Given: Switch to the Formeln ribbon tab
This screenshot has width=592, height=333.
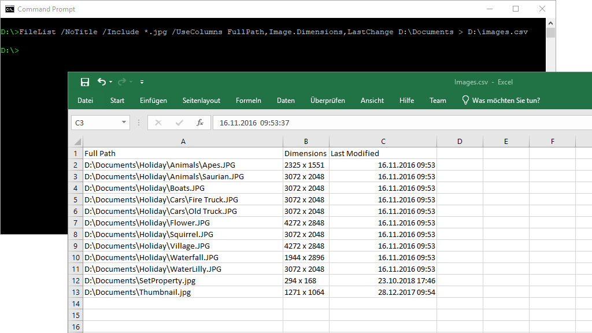Looking at the screenshot, I should pos(248,100).
